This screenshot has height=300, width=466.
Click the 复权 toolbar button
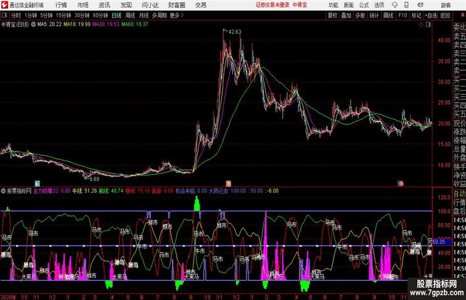pyautogui.click(x=333, y=15)
